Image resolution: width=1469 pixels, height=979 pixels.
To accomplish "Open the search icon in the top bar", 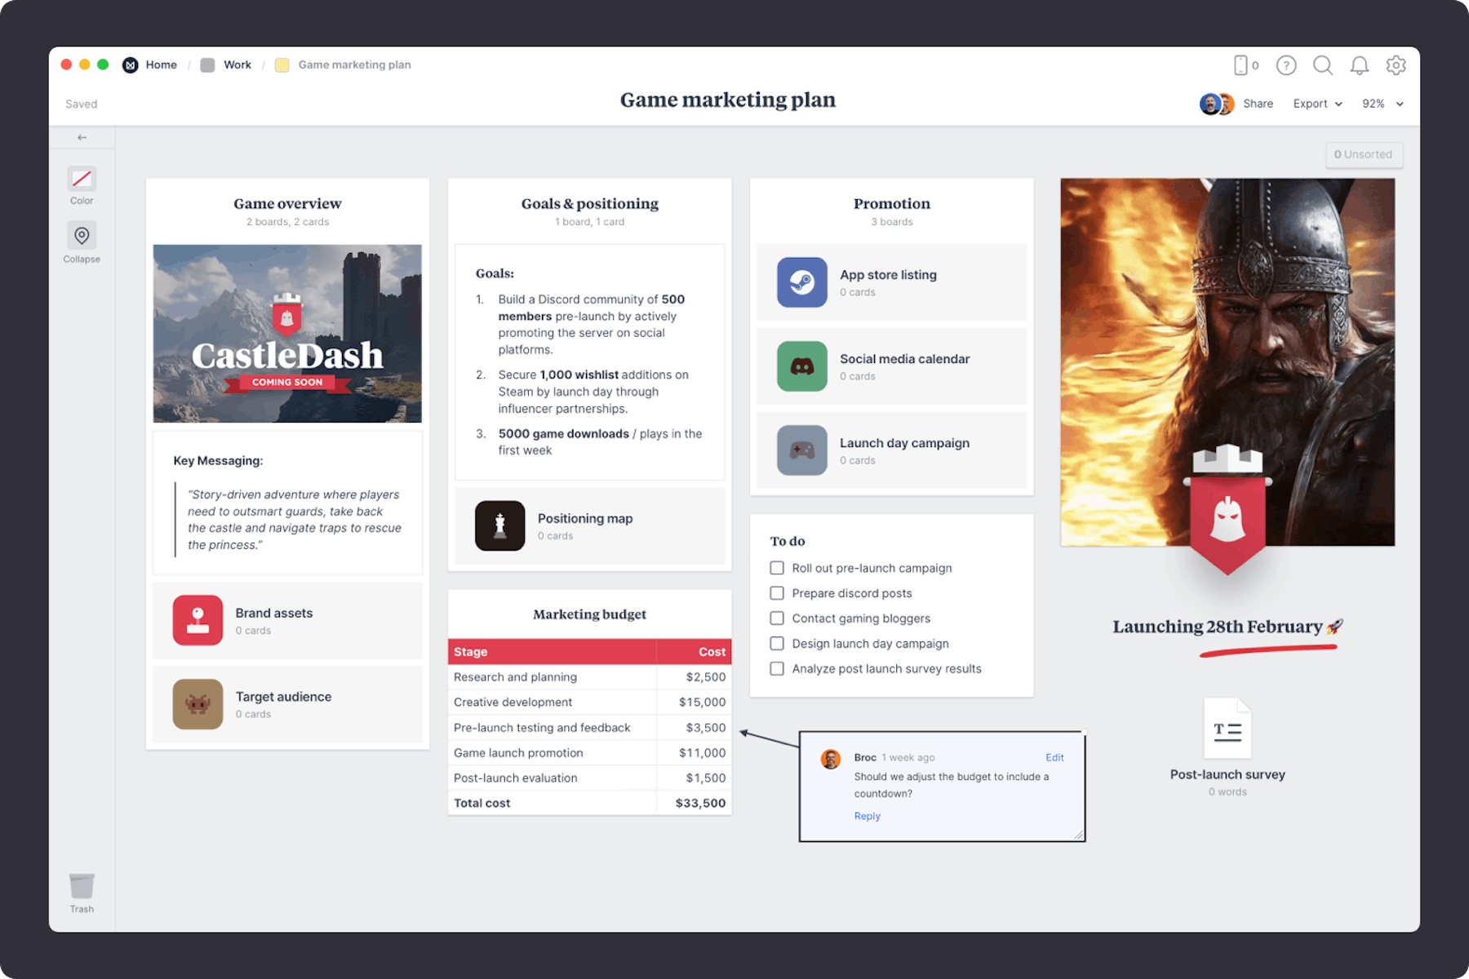I will (1323, 65).
